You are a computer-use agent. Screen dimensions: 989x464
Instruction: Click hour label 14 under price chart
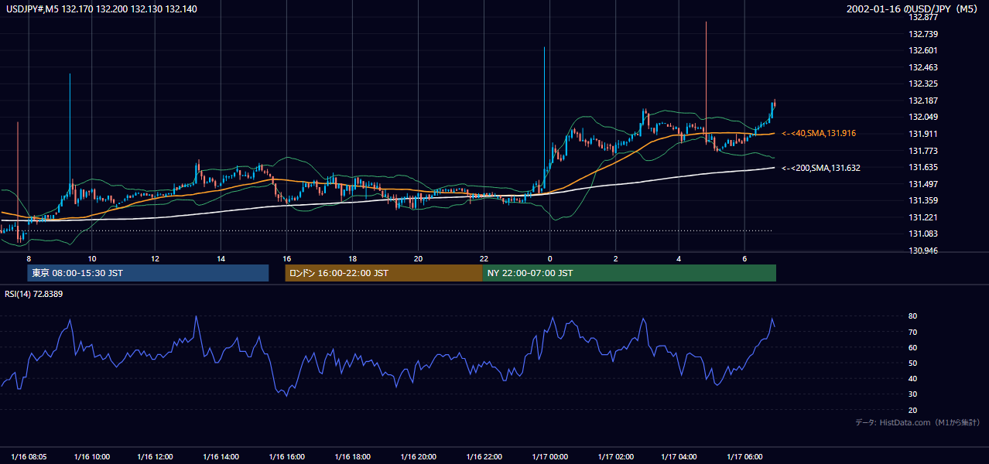tap(221, 258)
